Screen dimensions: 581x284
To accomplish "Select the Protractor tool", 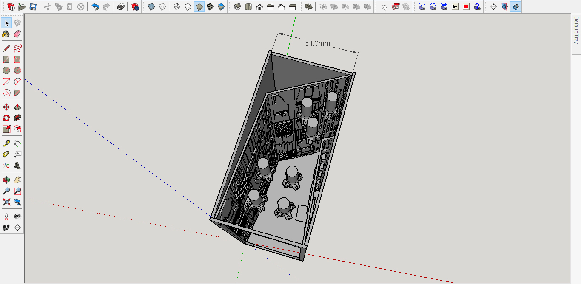I will pos(6,155).
